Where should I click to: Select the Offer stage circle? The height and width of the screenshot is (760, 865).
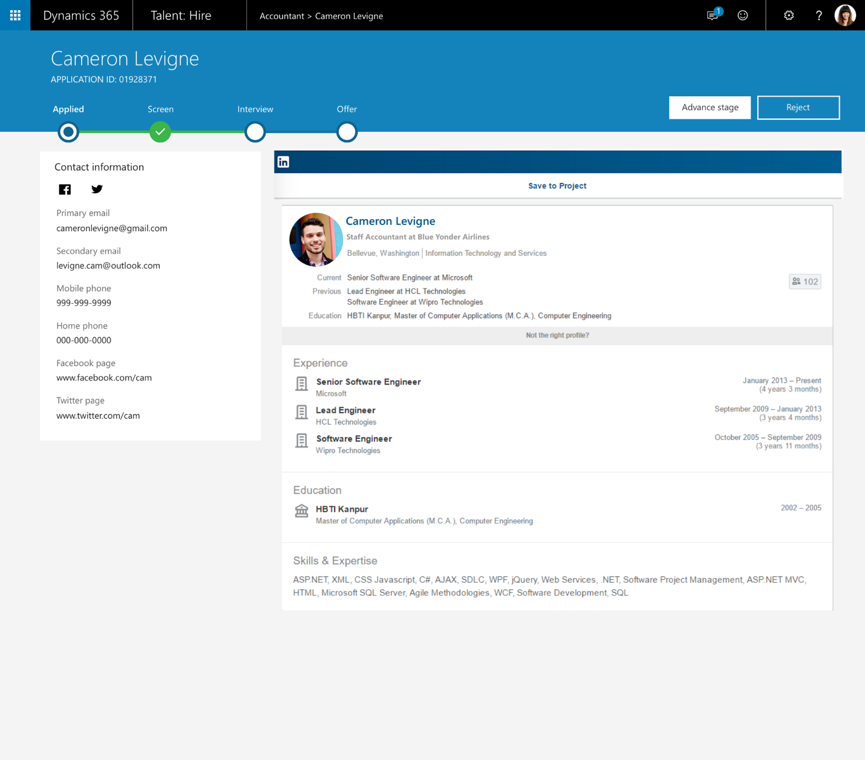pos(347,132)
